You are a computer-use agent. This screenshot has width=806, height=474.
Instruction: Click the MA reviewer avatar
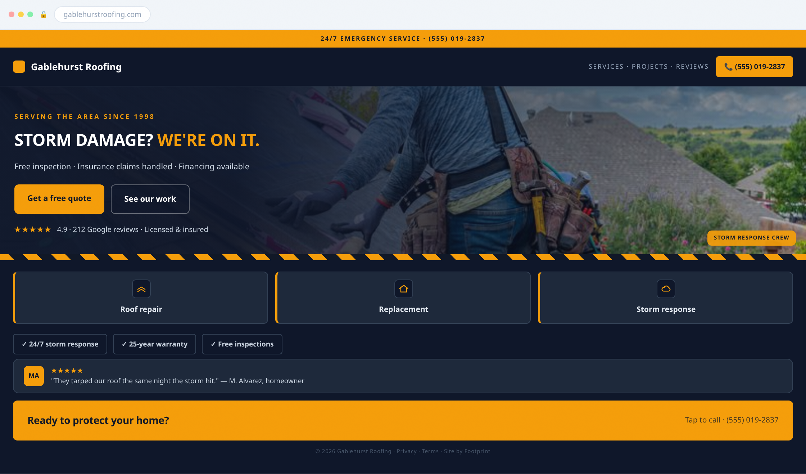pos(34,376)
